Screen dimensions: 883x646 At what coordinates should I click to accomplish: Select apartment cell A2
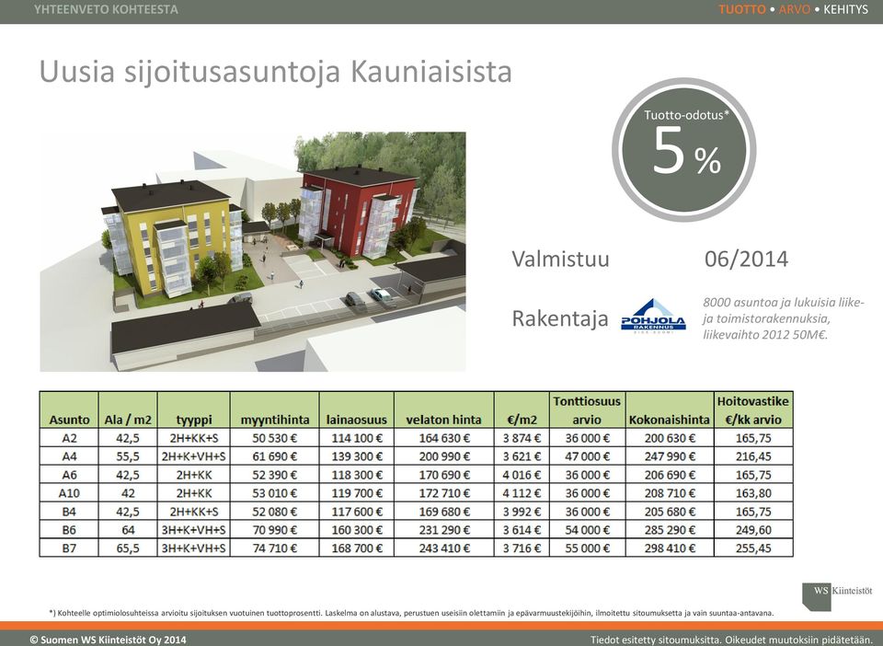click(69, 438)
